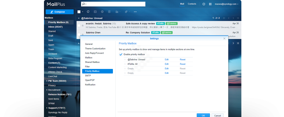This screenshot has width=284, height=117.
Task: Open the app grid icon in the header
Action: click(210, 4)
